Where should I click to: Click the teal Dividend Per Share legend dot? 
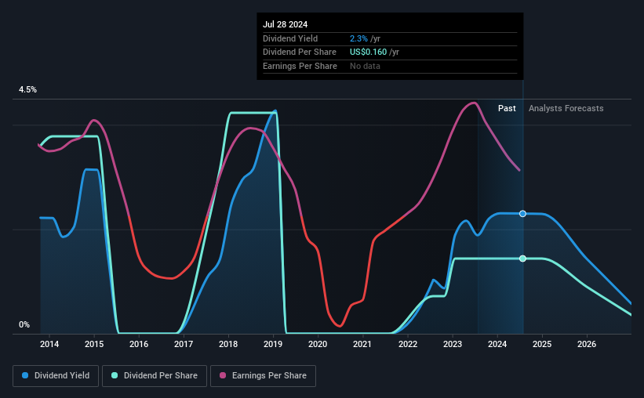(115, 375)
